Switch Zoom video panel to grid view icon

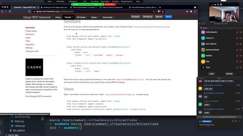coord(221,5)
